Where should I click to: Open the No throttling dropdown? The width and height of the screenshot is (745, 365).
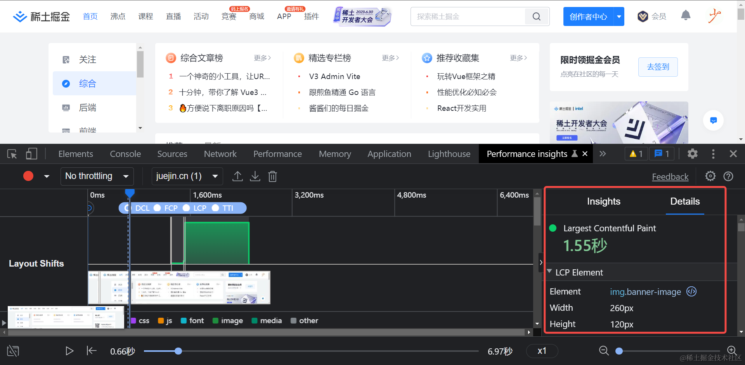coord(97,176)
